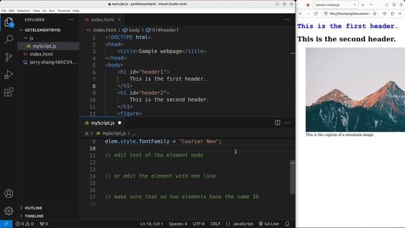Click Ln 10, Col 1 in status bar
The width and height of the screenshot is (405, 228).
(x=152, y=224)
